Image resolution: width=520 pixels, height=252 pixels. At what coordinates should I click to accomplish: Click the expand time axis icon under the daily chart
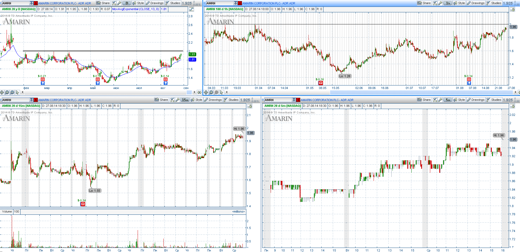click(199, 92)
